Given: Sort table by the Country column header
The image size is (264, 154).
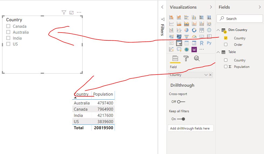Looking at the screenshot, I should click(x=81, y=94).
